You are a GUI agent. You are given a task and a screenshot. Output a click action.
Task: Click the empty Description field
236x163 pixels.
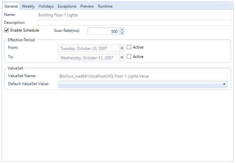pos(134,23)
